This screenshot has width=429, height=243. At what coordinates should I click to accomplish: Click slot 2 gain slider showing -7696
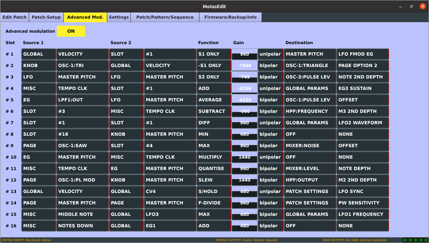(x=245, y=66)
